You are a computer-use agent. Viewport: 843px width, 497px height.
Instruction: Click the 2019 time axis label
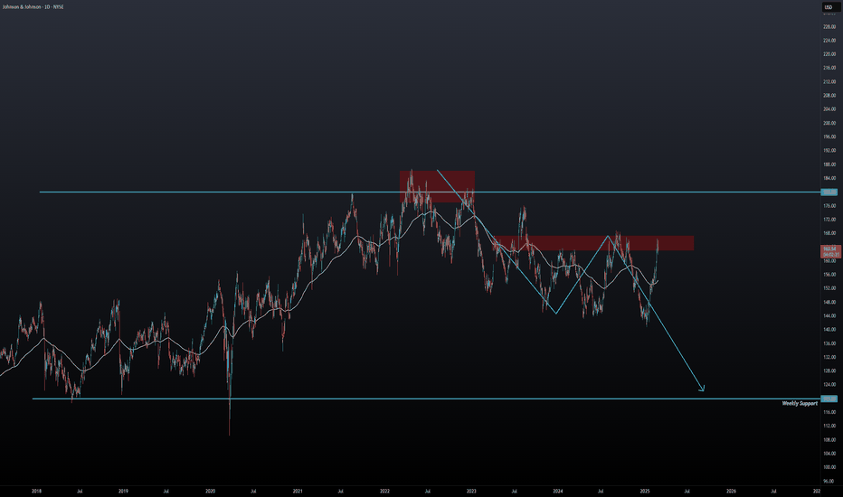click(123, 491)
